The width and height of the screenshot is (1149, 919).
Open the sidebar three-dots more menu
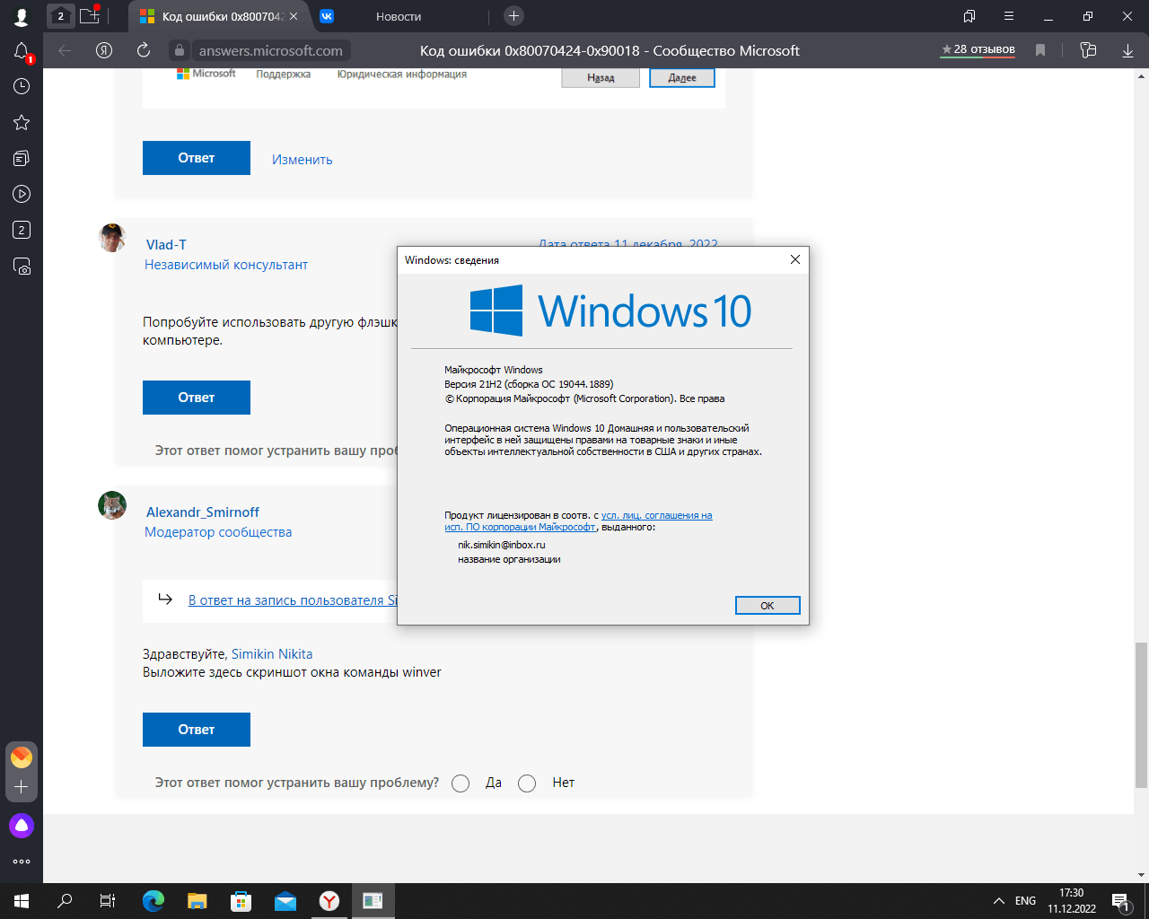tap(22, 862)
